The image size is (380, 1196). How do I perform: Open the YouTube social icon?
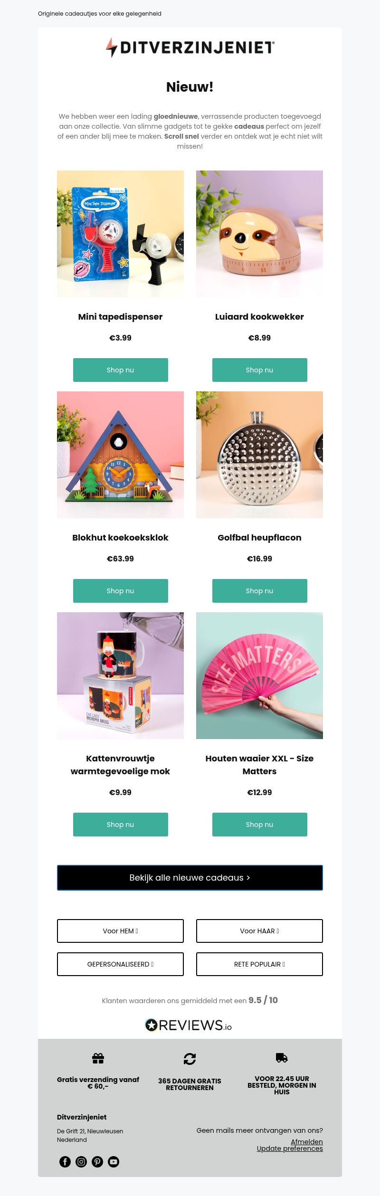tap(114, 1162)
